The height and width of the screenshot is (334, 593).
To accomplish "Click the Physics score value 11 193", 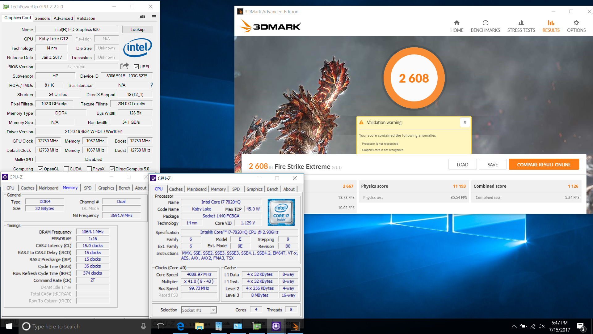I will 459,186.
